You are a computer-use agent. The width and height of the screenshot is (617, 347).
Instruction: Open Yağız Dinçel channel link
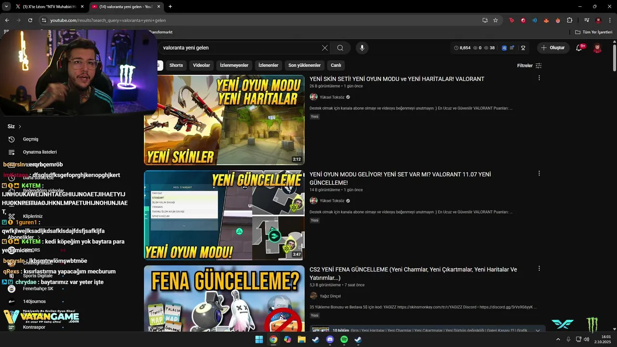pyautogui.click(x=330, y=296)
